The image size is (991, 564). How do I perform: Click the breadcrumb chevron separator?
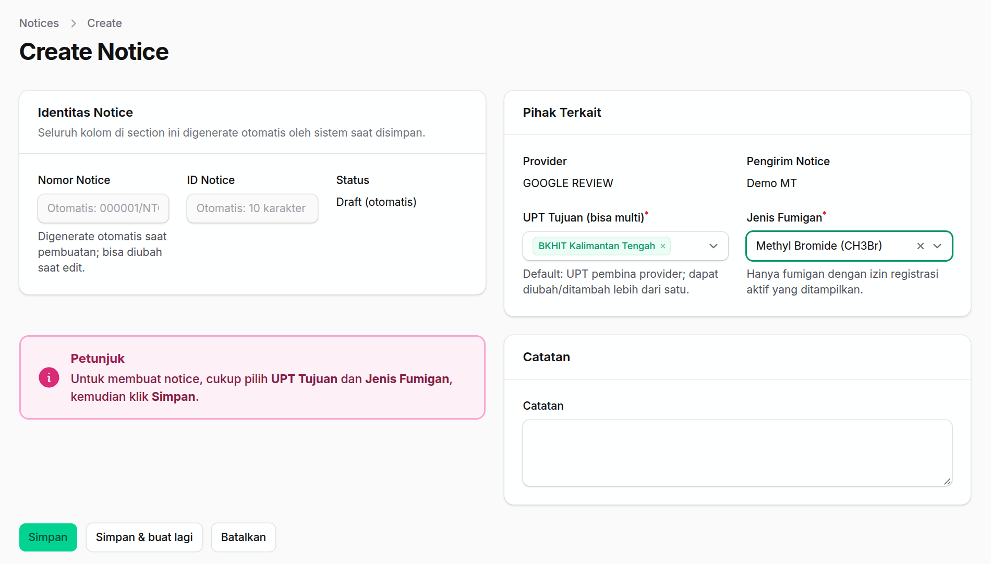[74, 23]
